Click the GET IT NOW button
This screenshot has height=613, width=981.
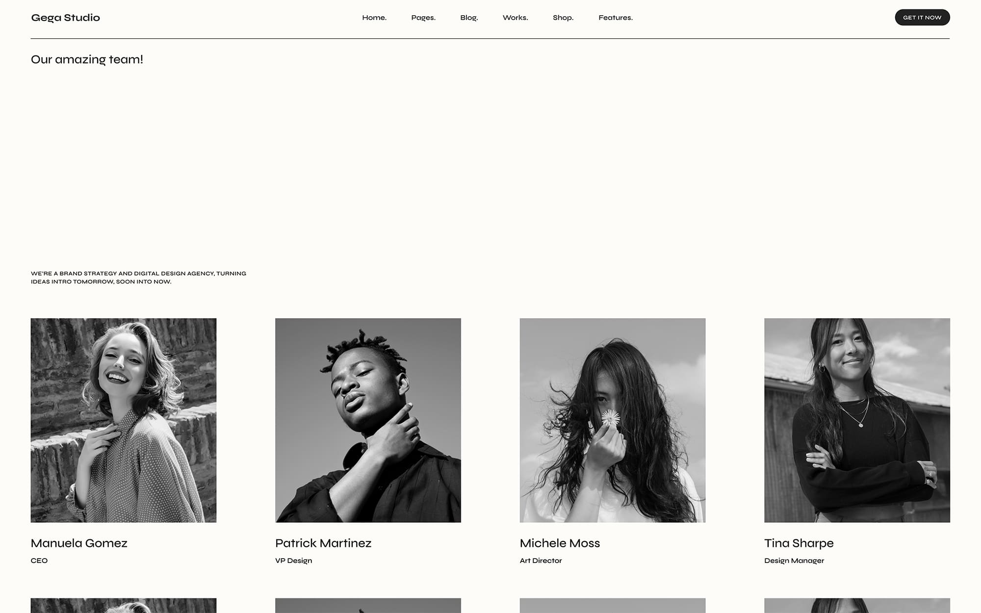point(922,17)
